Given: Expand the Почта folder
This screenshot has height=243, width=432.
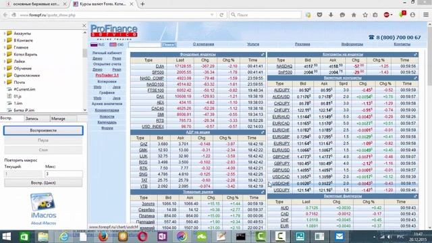Looking at the screenshot, I should [5, 82].
